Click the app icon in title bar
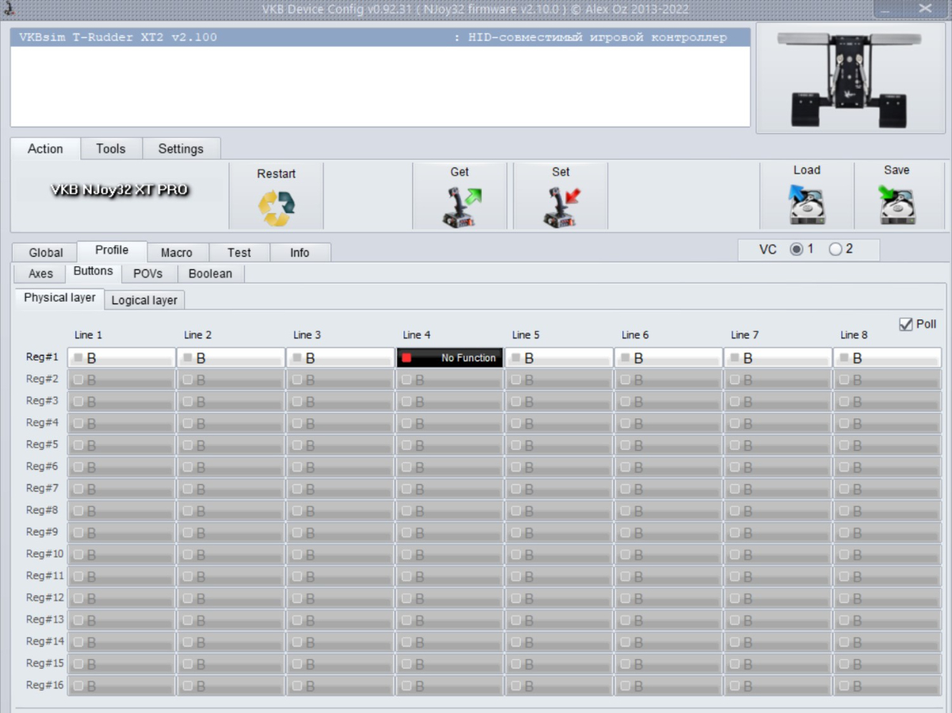The height and width of the screenshot is (713, 952). [9, 9]
